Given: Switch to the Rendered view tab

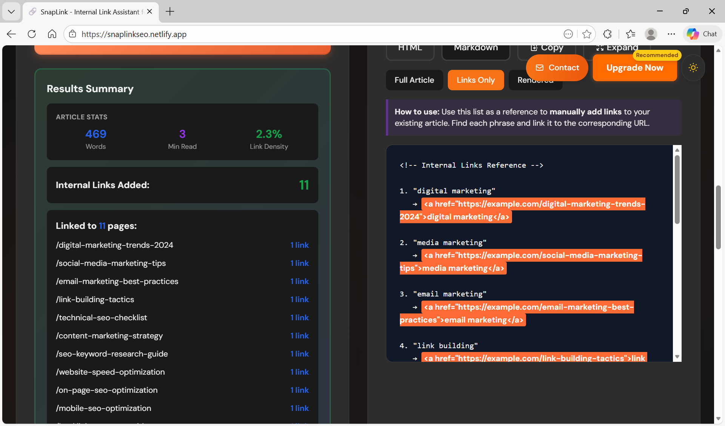Looking at the screenshot, I should (x=535, y=80).
